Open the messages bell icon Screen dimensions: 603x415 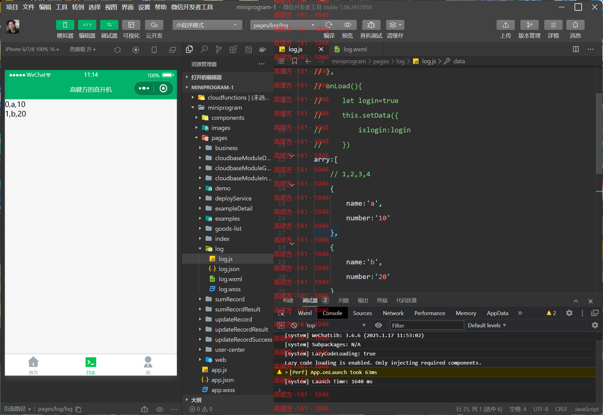[575, 25]
